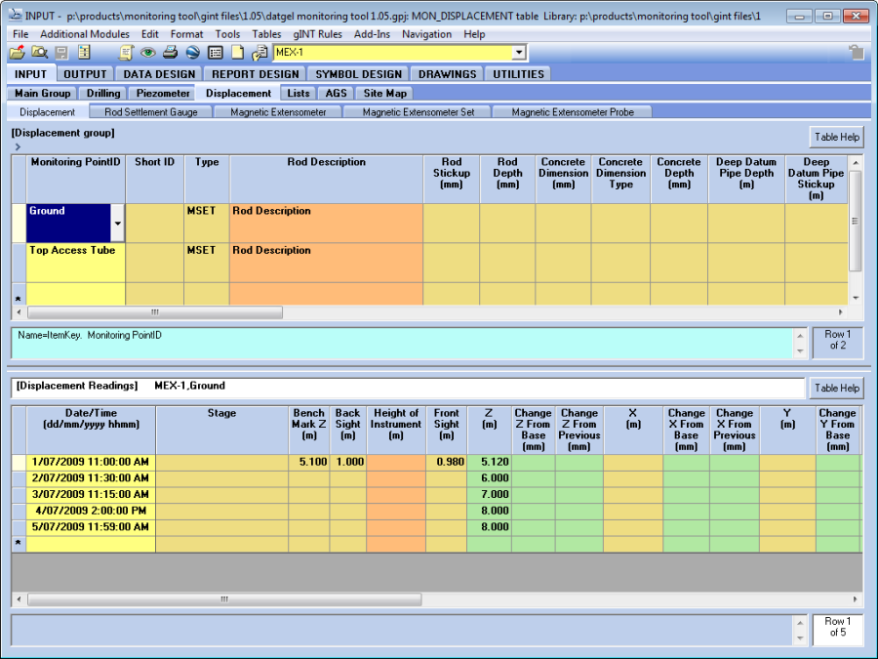
Task: Select the Bench Mark Z cell 5.100
Action: 310,462
